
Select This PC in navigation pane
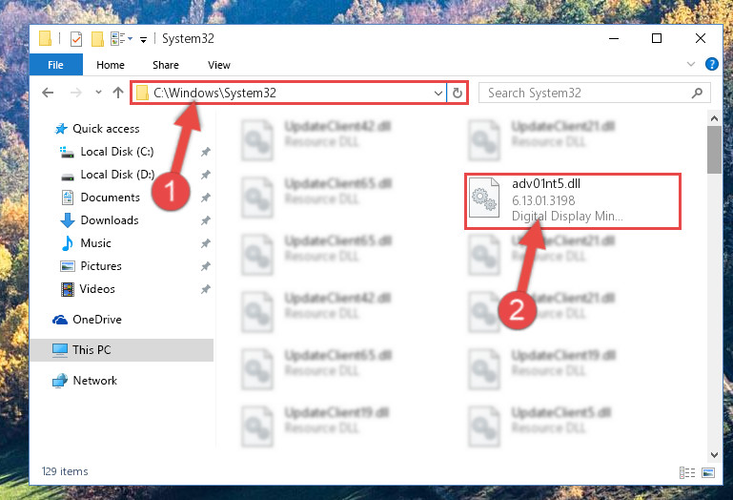(122, 350)
